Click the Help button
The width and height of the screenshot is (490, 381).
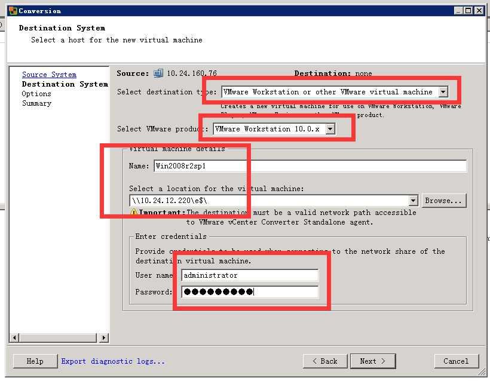35,361
